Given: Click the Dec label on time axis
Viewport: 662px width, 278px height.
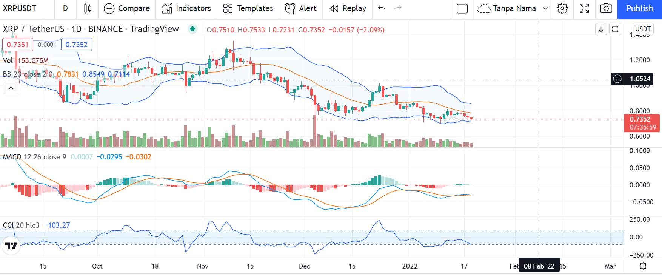Looking at the screenshot, I should (304, 266).
